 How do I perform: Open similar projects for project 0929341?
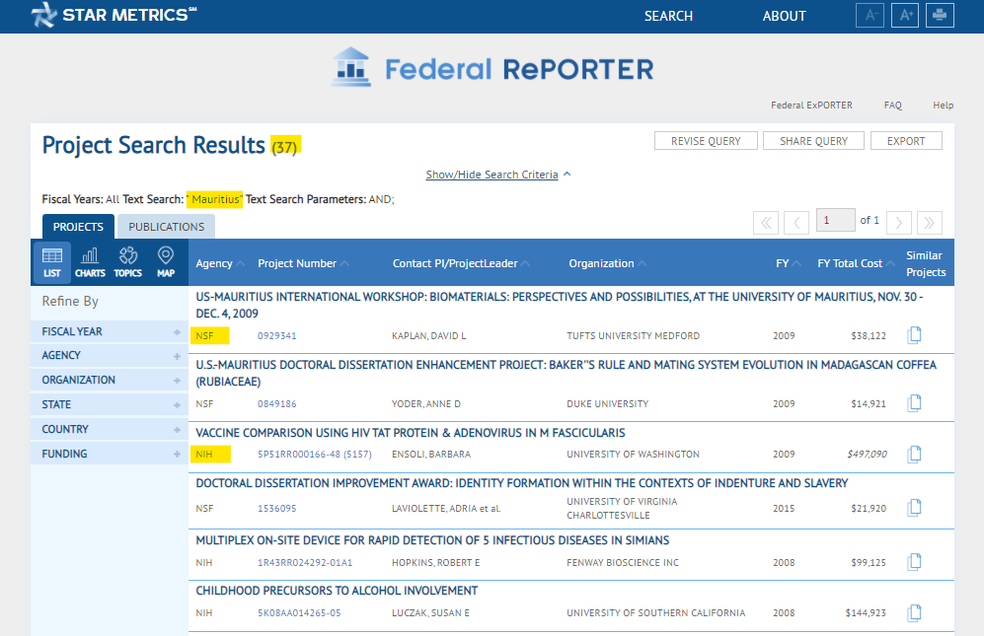[914, 335]
